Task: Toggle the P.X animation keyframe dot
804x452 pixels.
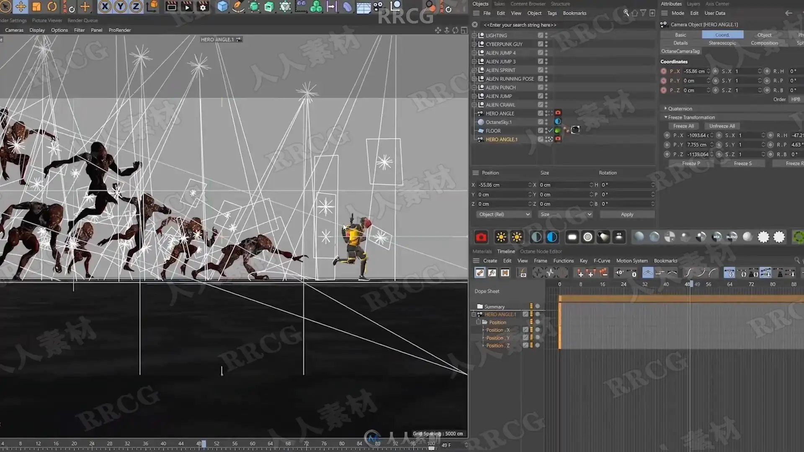Action: click(663, 71)
